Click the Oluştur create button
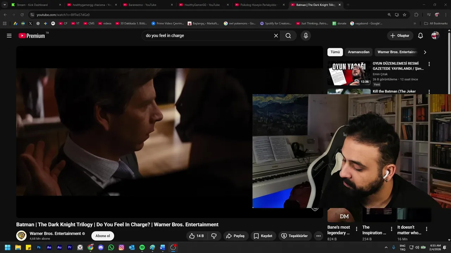The height and width of the screenshot is (253, 451). (x=400, y=35)
